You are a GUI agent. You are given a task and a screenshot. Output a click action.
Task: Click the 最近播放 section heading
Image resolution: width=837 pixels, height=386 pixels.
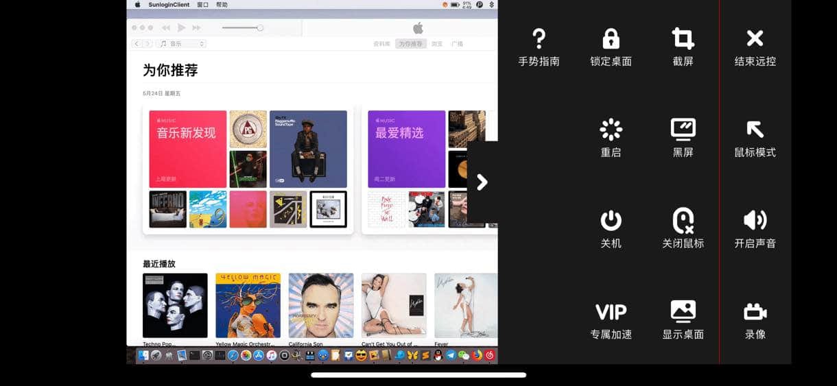coord(159,263)
